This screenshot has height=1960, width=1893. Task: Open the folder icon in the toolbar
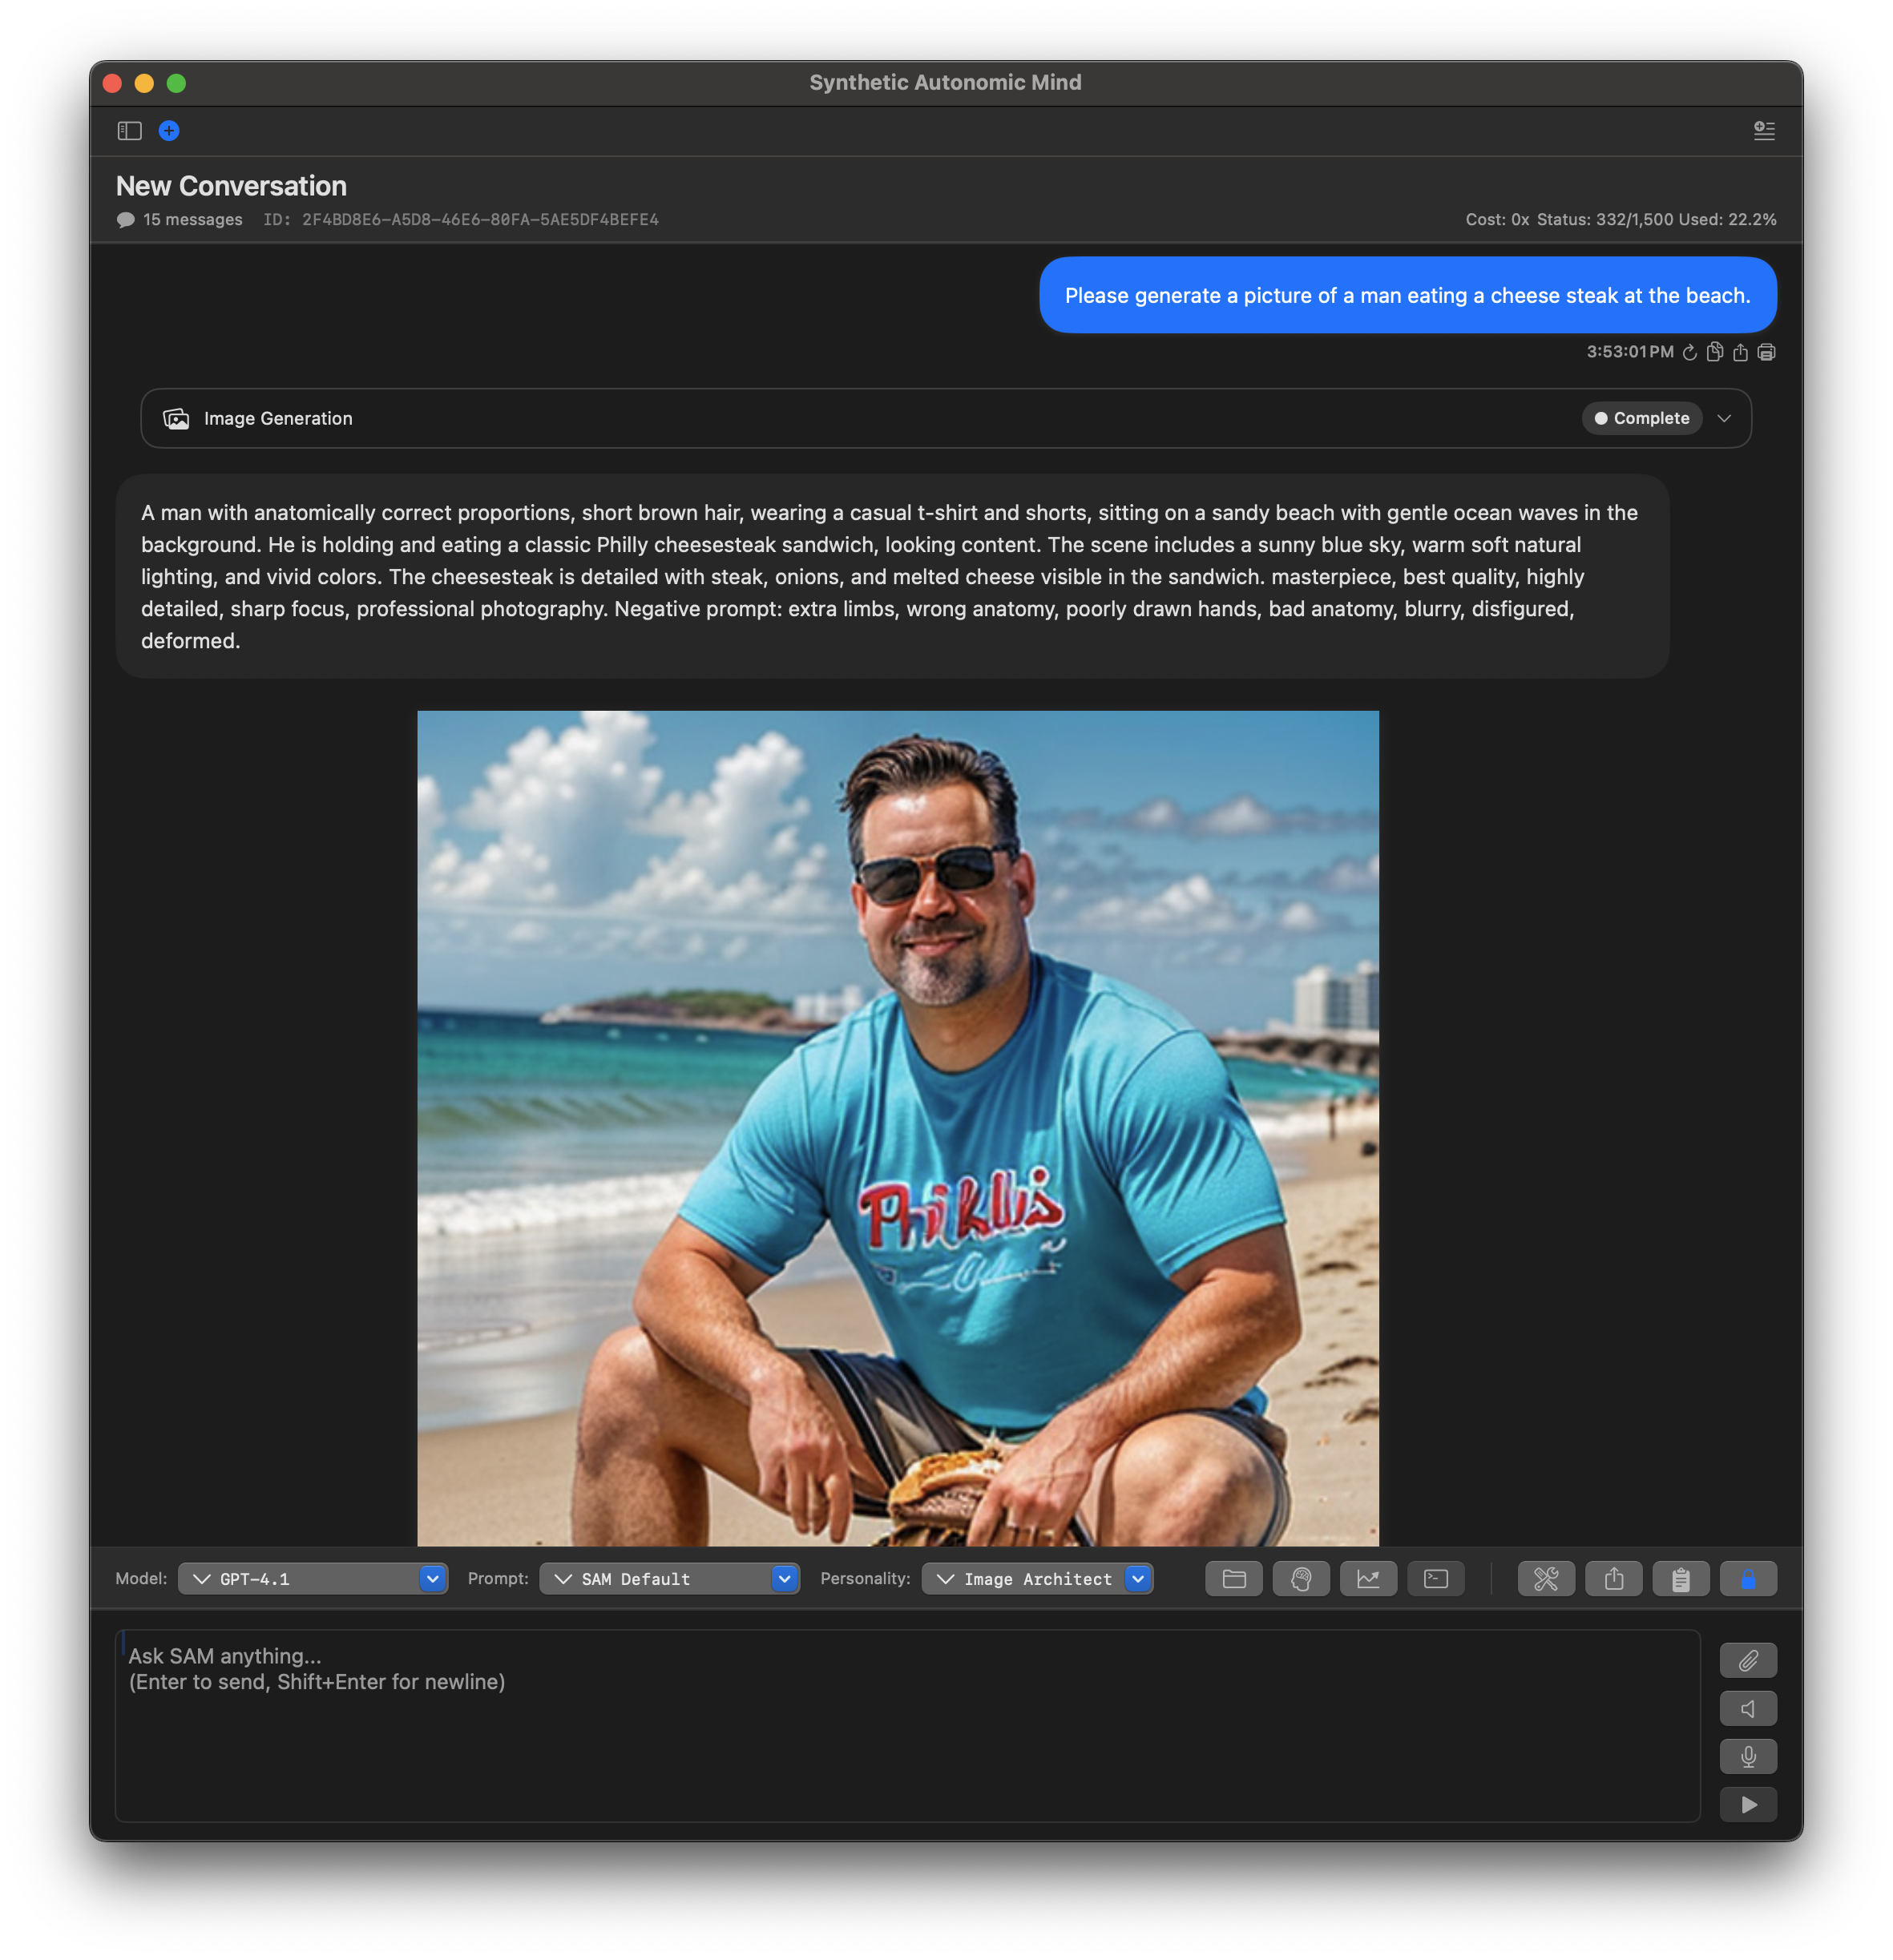[x=1233, y=1579]
